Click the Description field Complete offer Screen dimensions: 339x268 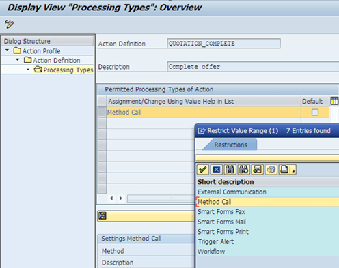click(x=253, y=66)
